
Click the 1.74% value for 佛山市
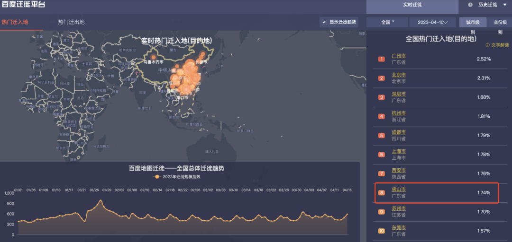[x=484, y=192]
